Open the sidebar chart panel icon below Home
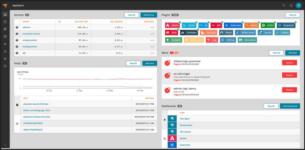The image size is (305, 150). click(x=5, y=22)
